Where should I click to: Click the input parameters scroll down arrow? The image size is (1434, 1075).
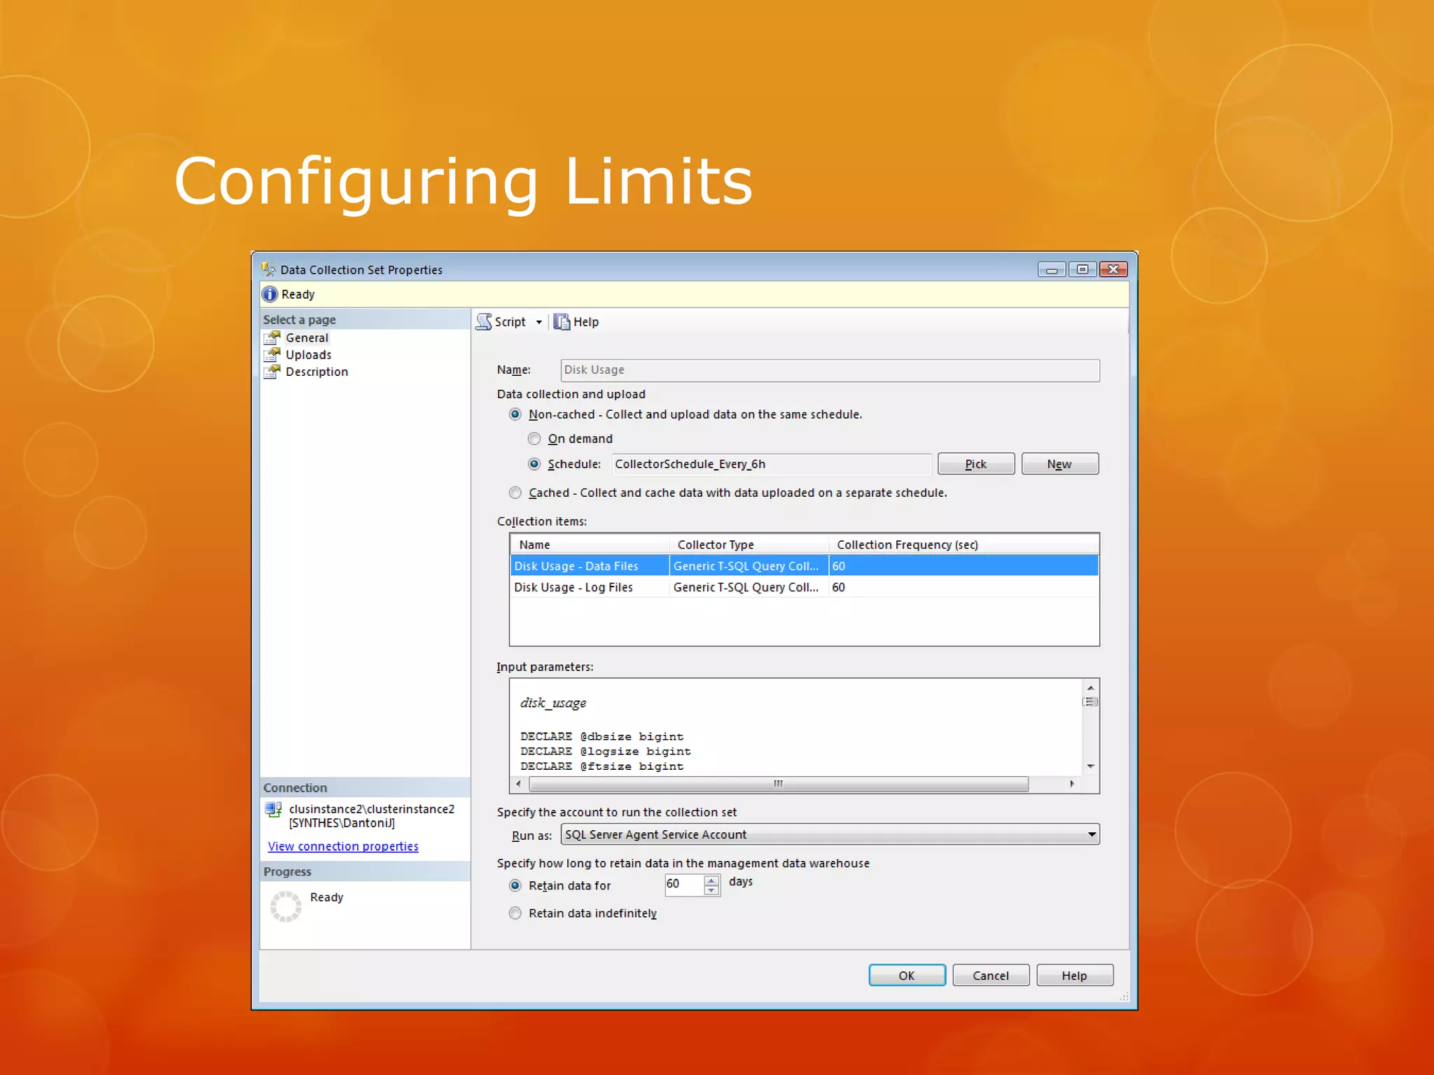coord(1090,767)
